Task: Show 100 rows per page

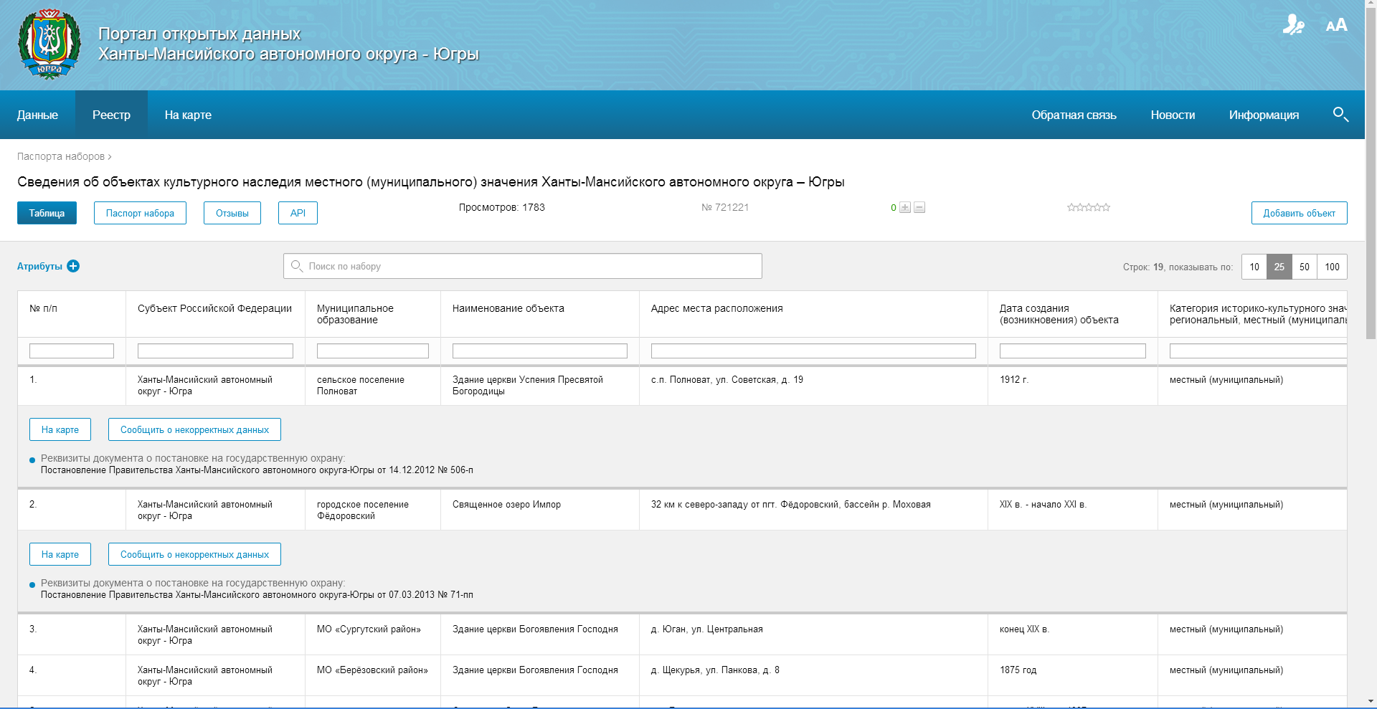Action: pyautogui.click(x=1332, y=267)
